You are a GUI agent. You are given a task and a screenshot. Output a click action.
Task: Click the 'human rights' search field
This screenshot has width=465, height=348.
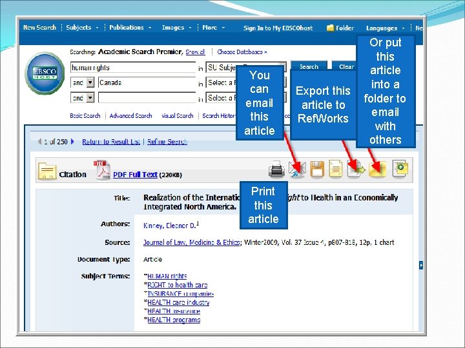(x=133, y=67)
